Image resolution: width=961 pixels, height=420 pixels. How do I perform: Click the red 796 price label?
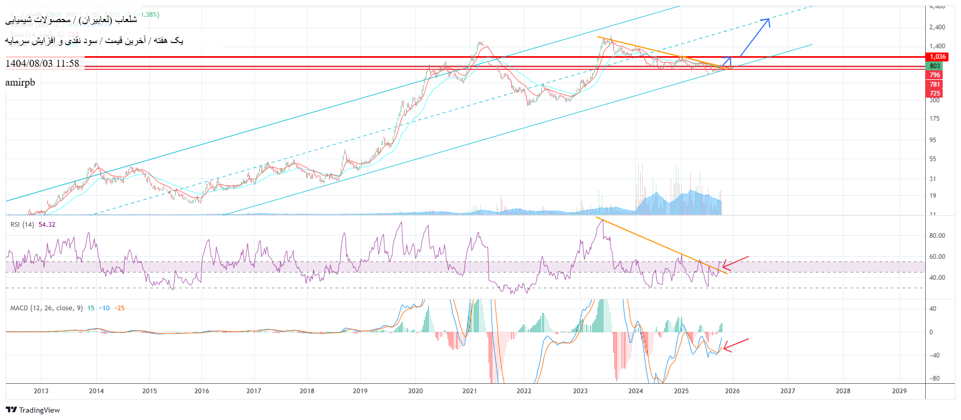934,75
